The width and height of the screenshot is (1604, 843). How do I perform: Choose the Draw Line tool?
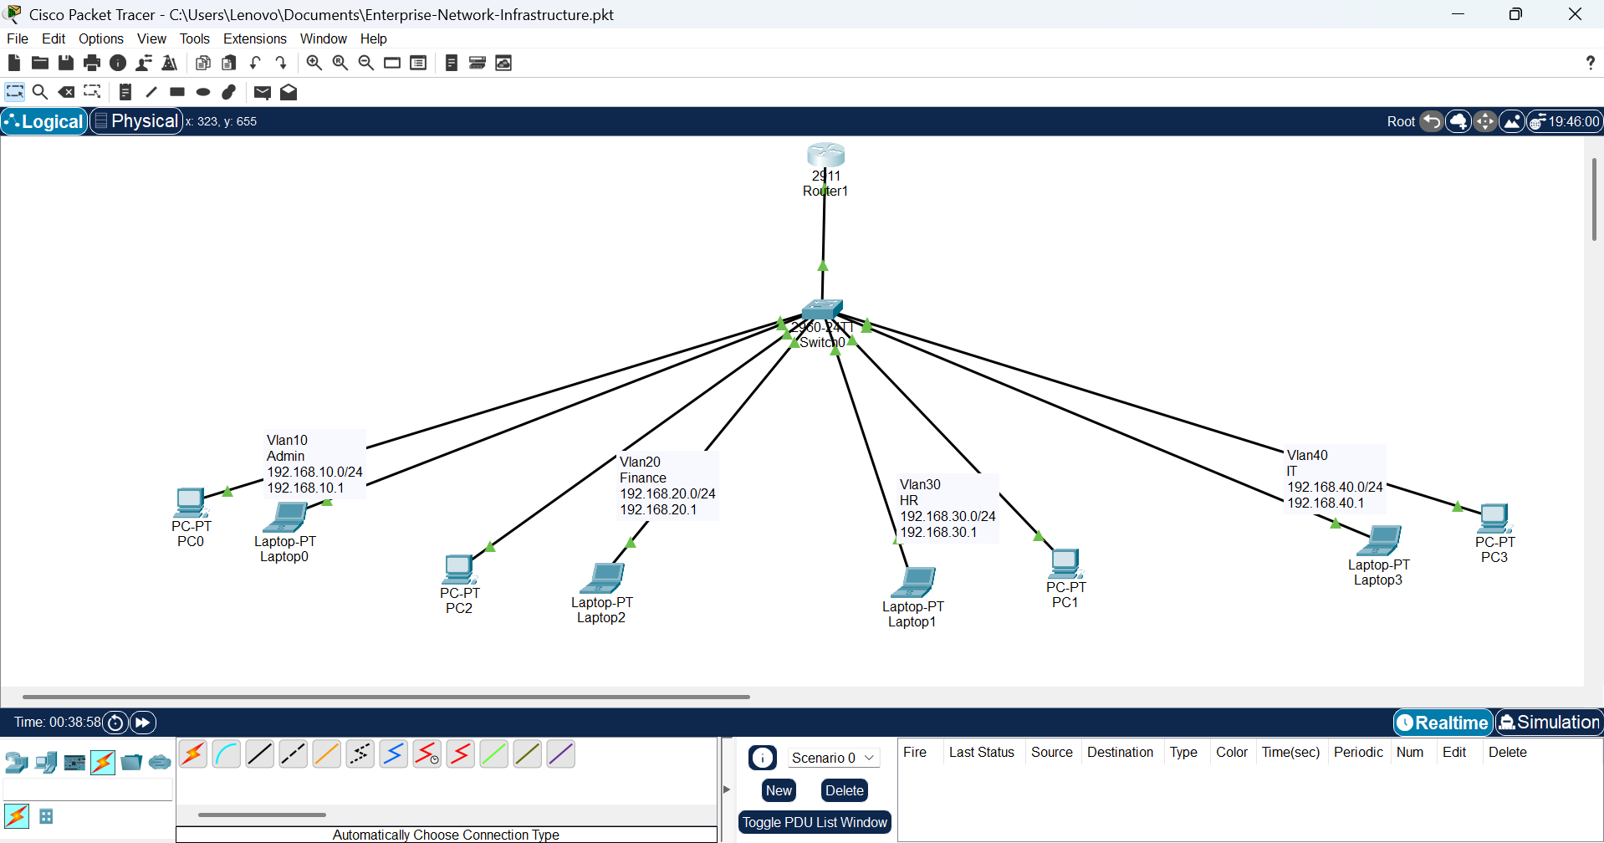click(151, 92)
